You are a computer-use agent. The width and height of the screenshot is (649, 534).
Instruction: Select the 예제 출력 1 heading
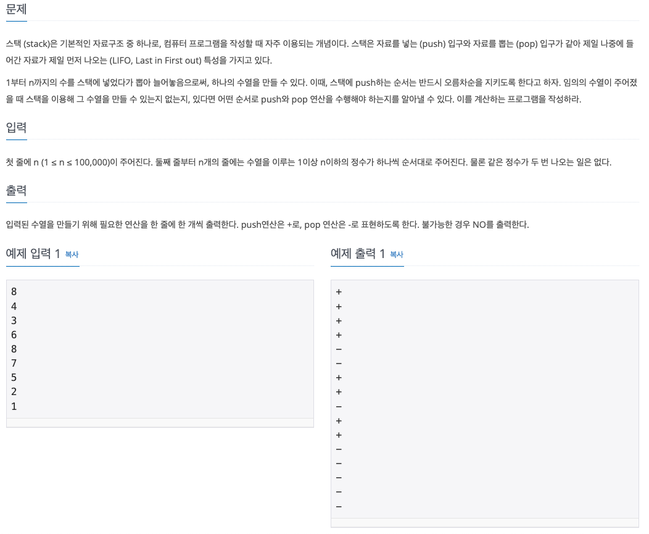pyautogui.click(x=358, y=253)
